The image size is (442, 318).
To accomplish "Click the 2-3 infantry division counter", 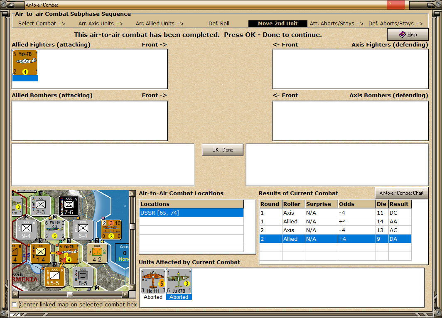I will tap(41, 206).
